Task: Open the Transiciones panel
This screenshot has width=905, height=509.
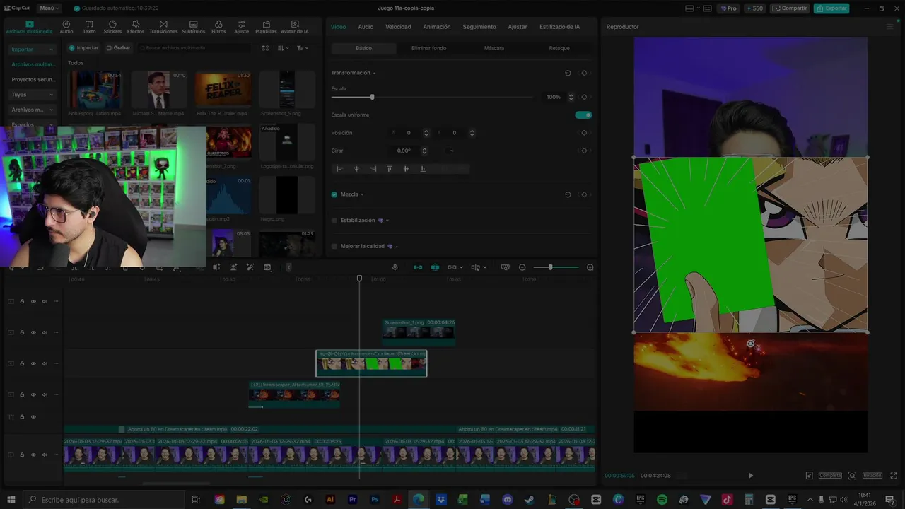Action: pos(163,27)
